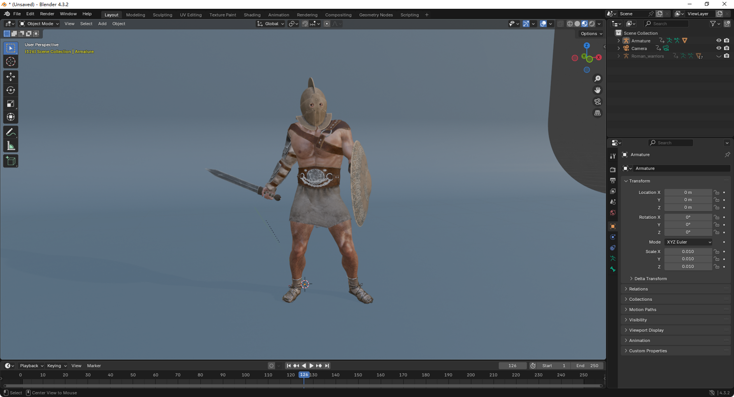Image resolution: width=734 pixels, height=397 pixels.
Task: Select the Add Cube tool
Action: click(11, 161)
